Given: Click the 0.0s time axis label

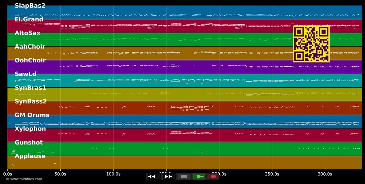Looking at the screenshot, I should 8,174.
